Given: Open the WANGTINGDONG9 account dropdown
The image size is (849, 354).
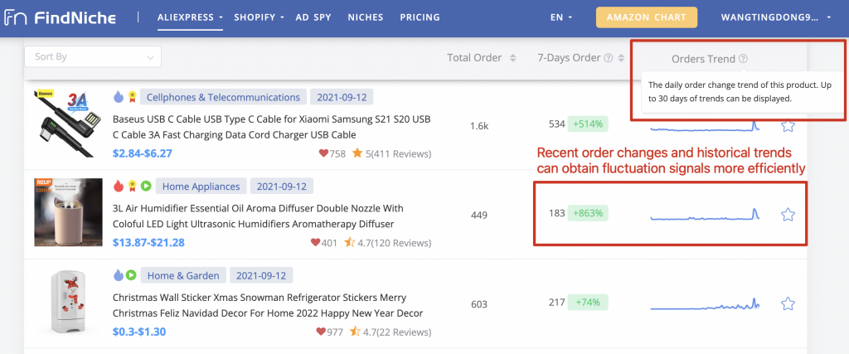Looking at the screenshot, I should [775, 17].
